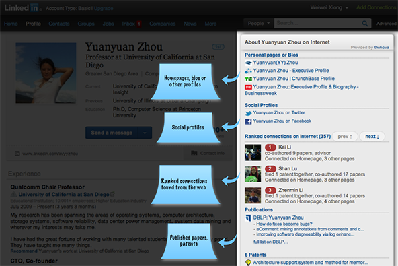The image size is (398, 266).
Task: Click the Contact Info tab
Action: coord(208,153)
